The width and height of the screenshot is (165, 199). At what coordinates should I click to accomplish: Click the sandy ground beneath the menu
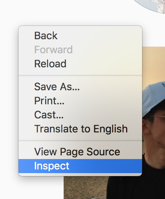coord(85,188)
